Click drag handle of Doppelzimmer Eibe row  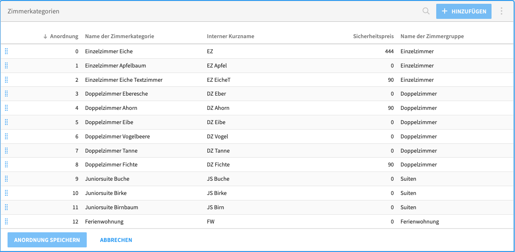(x=6, y=122)
